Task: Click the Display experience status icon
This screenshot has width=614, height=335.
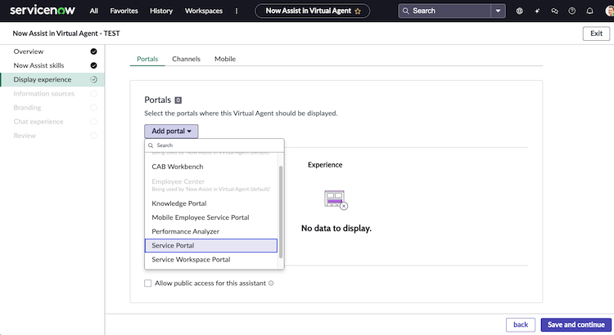Action: pos(93,79)
